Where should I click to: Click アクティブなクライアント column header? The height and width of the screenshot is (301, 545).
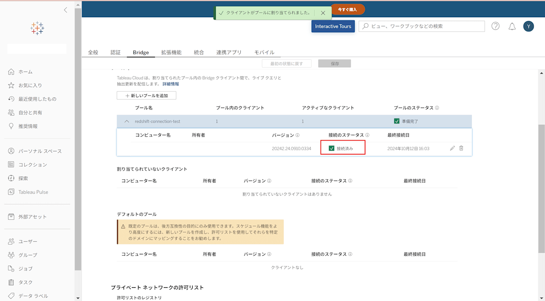tap(328, 108)
